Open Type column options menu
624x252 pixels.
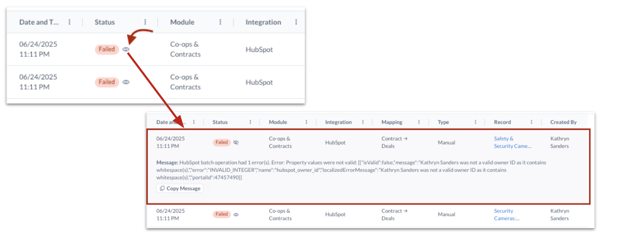(x=475, y=122)
